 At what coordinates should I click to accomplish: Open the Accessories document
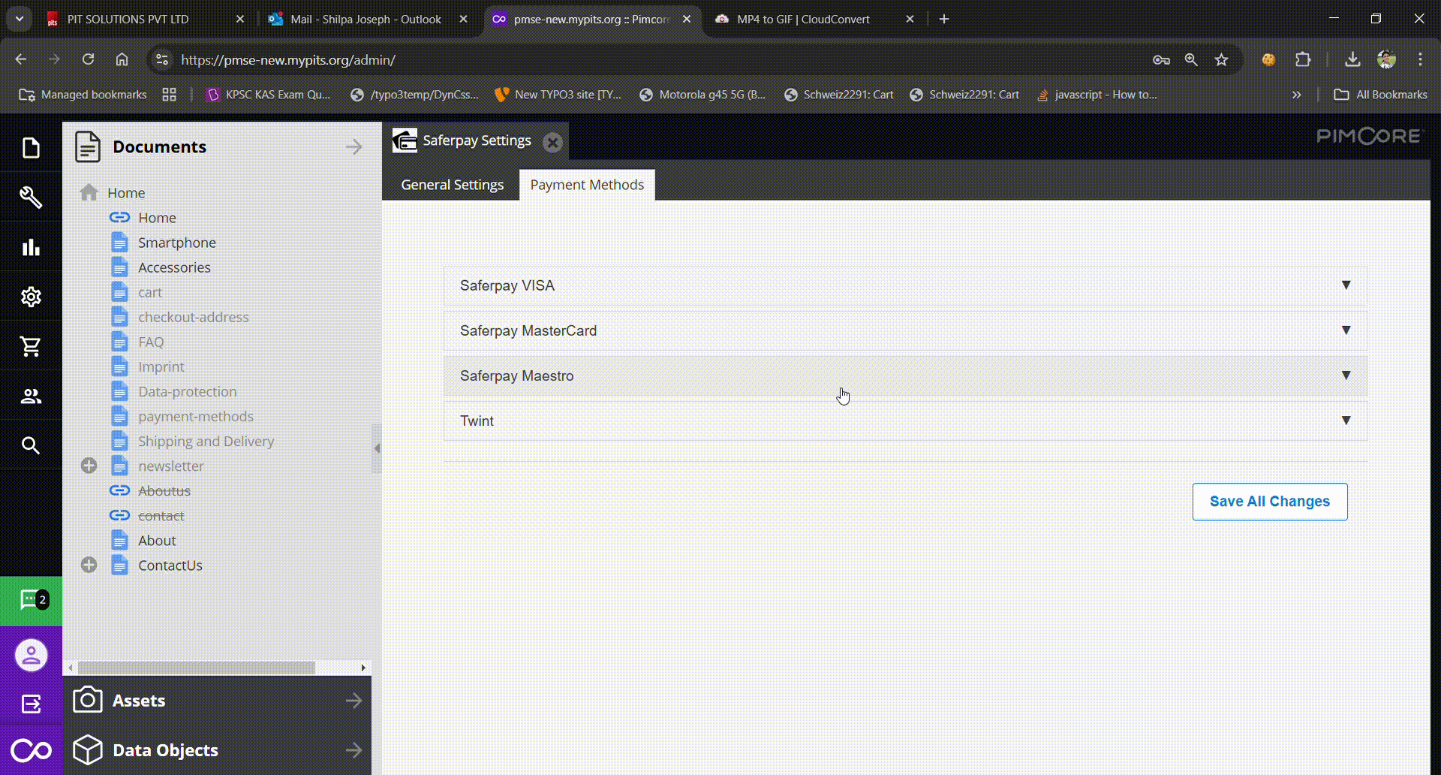tap(174, 267)
